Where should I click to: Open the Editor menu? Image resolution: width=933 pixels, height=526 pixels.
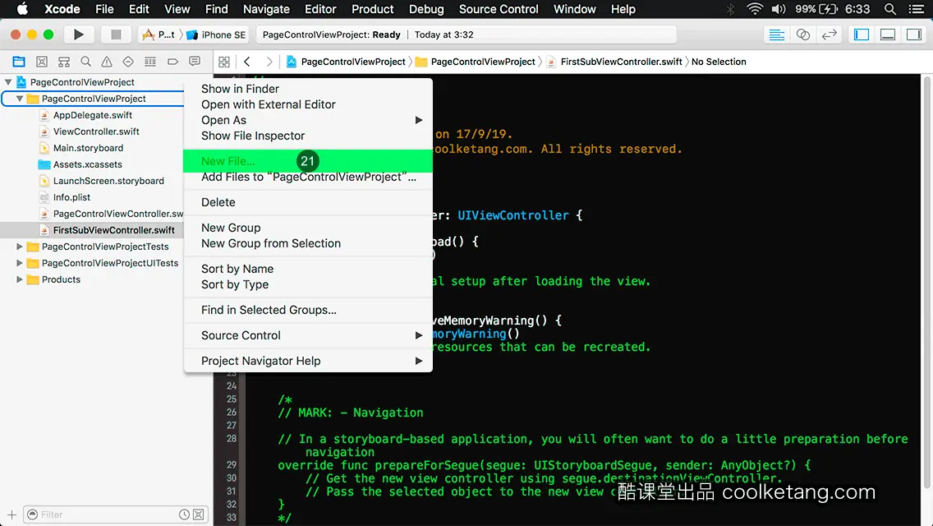click(320, 9)
